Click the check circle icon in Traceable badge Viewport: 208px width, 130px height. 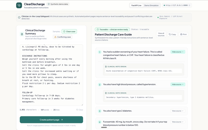pos(98,29)
